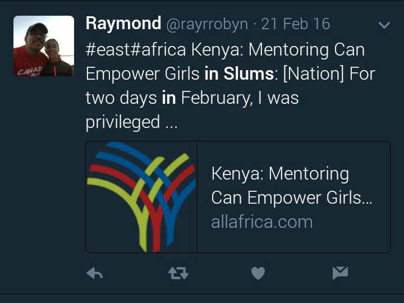This screenshot has height=303, width=404.
Task: Open the @rayrrobyn handle
Action: coord(207,24)
